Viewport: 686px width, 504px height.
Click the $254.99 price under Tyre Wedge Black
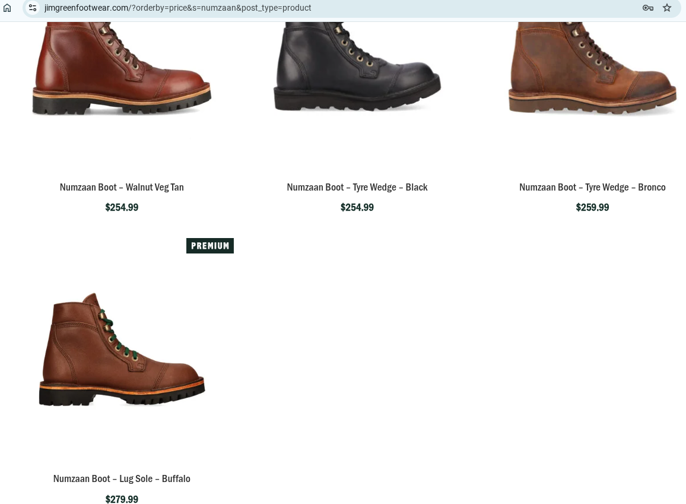click(x=357, y=207)
